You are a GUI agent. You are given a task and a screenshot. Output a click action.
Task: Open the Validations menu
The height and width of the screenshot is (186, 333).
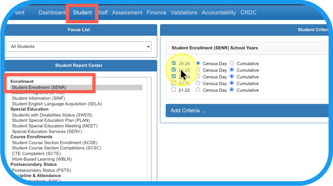pos(184,13)
